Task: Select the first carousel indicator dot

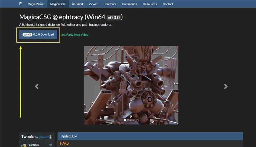Action: pyautogui.click(x=125, y=120)
